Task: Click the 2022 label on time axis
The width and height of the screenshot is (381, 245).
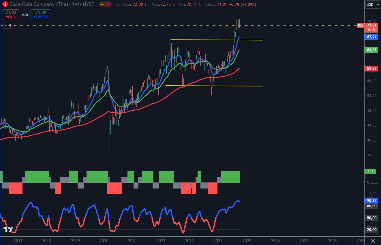Action: coord(161,241)
